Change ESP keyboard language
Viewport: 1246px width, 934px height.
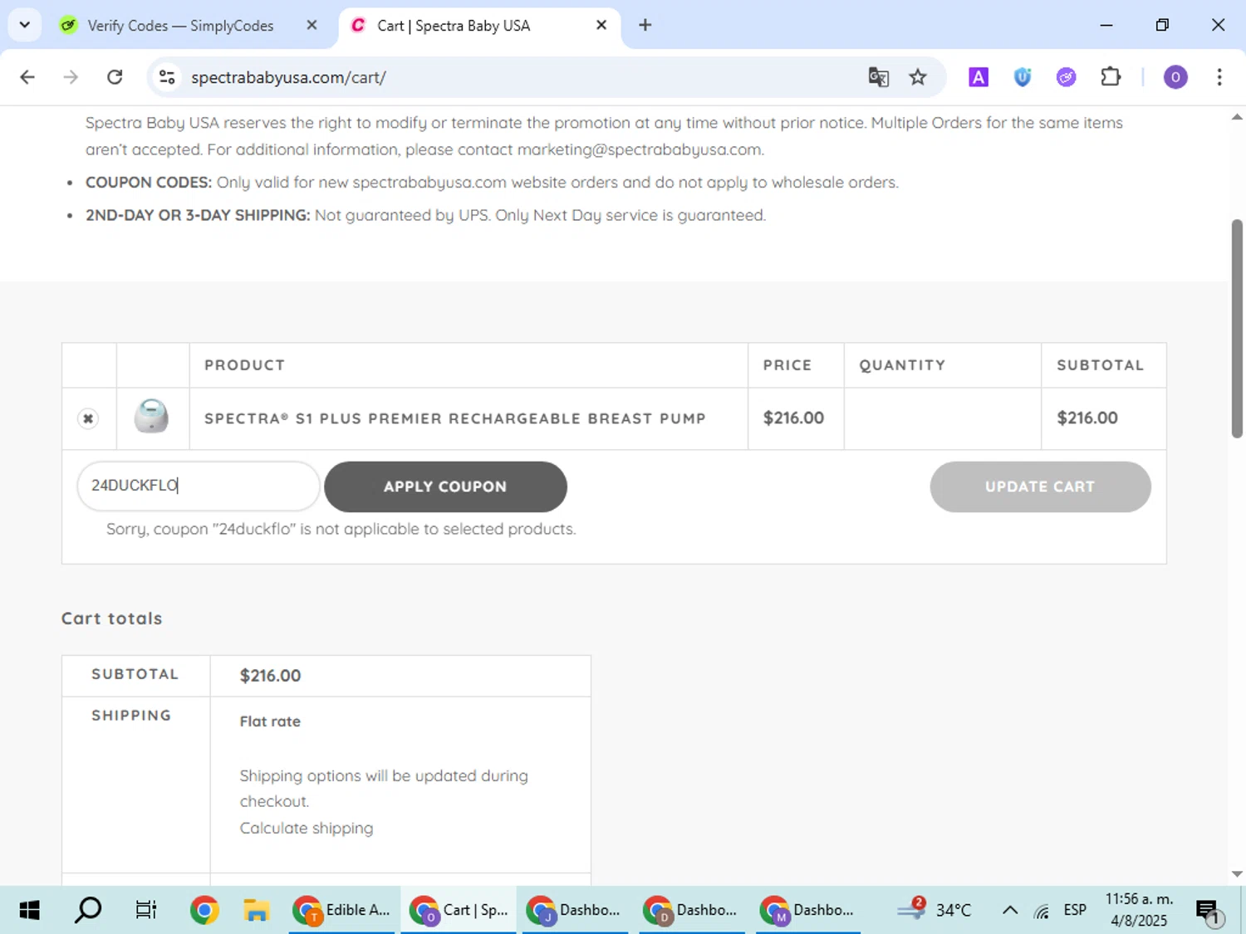(1075, 910)
